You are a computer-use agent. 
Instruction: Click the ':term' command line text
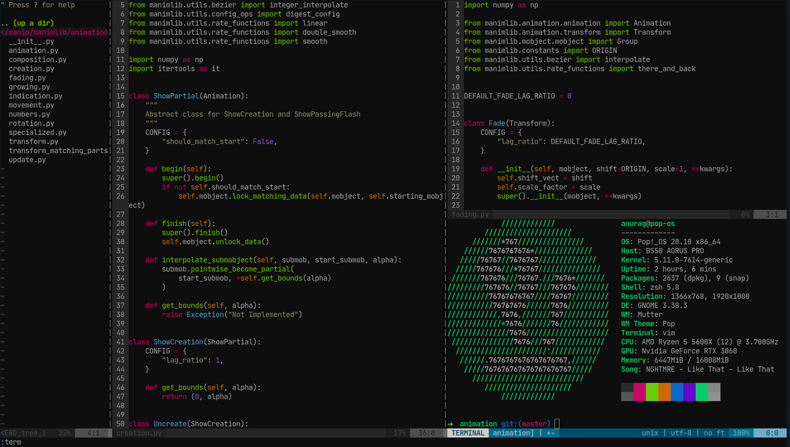(12, 441)
